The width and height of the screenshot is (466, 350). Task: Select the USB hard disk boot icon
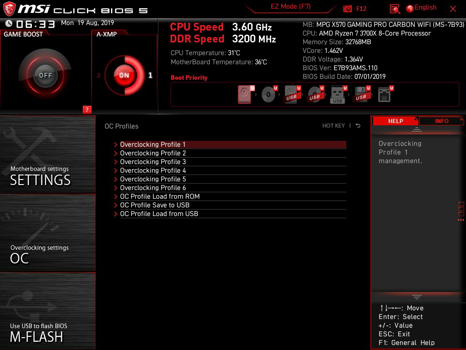(292, 94)
